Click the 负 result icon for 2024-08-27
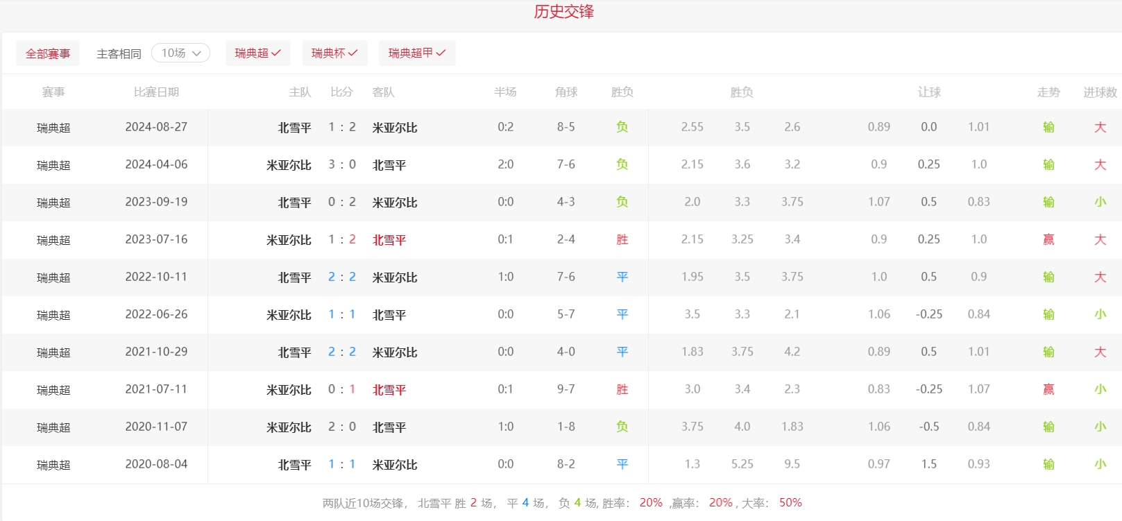Image resolution: width=1122 pixels, height=521 pixels. click(x=622, y=127)
